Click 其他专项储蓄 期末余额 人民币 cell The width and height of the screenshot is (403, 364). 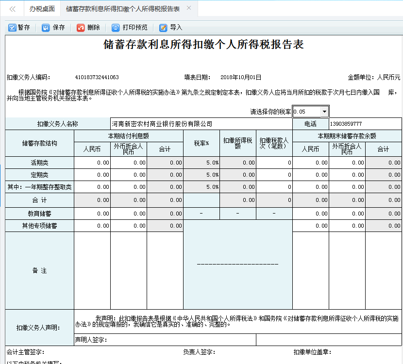pyautogui.click(x=311, y=226)
